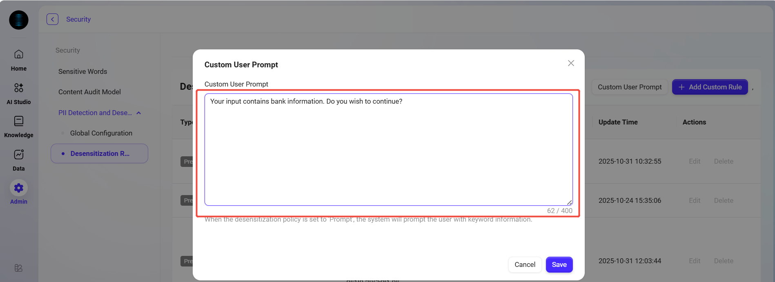Collapse the PII Detection and Desensitization group
Screen dimensions: 775x282
coord(139,113)
